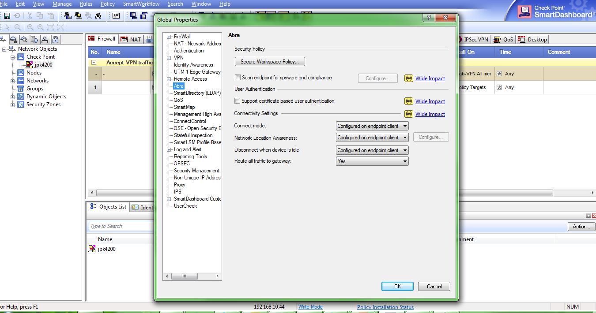Click the Wide Impact icon beside Scan endpoint

tap(409, 78)
